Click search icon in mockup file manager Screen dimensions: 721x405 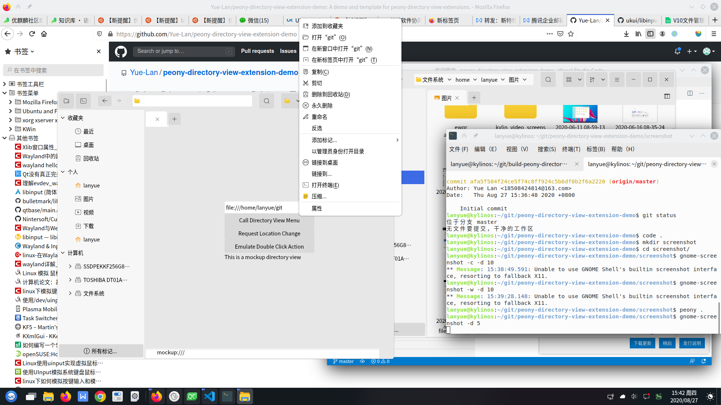point(266,101)
